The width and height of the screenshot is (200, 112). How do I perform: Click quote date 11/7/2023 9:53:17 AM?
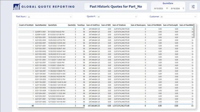pyautogui.click(x=56, y=68)
